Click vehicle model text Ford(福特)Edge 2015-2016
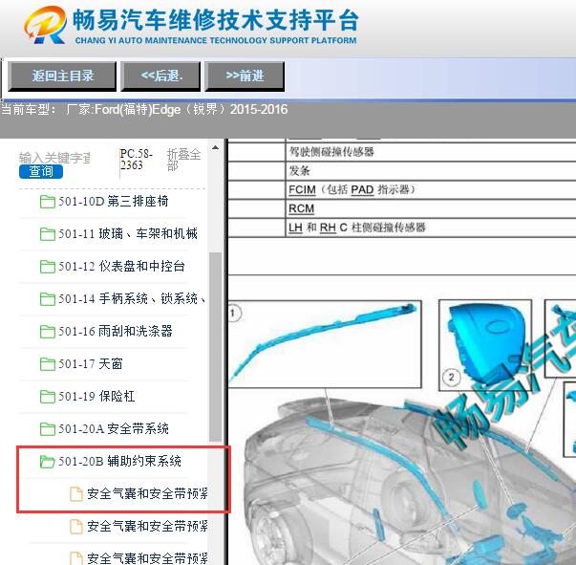The width and height of the screenshot is (576, 565). pos(191,110)
